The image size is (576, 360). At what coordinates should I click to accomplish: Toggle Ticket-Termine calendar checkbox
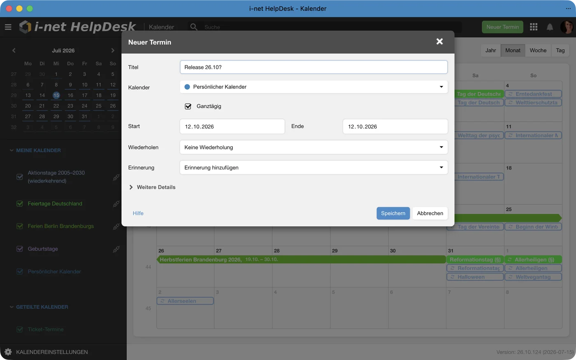coord(19,330)
